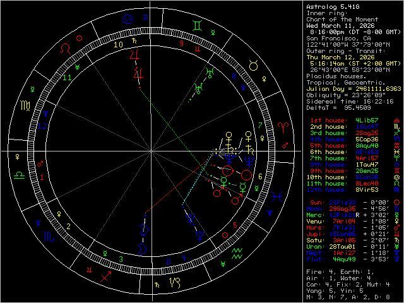Click the Astrolog 5.41G title text
The image size is (404, 303).
tap(332, 6)
